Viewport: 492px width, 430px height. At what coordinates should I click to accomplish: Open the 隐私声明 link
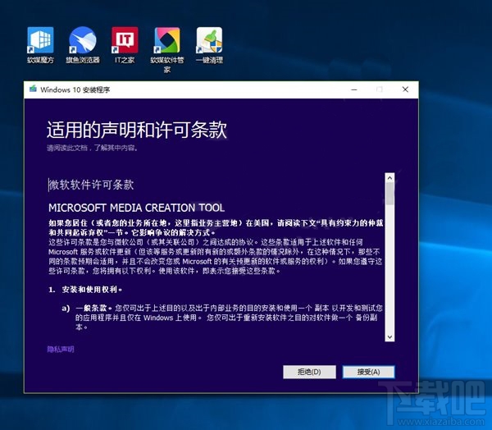(61, 349)
